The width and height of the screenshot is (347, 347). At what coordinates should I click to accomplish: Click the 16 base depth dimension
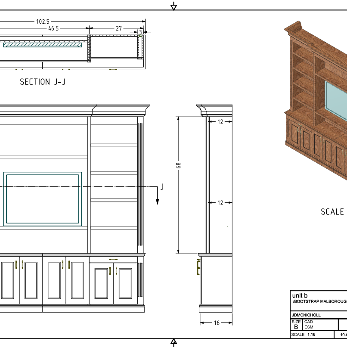point(216,322)
